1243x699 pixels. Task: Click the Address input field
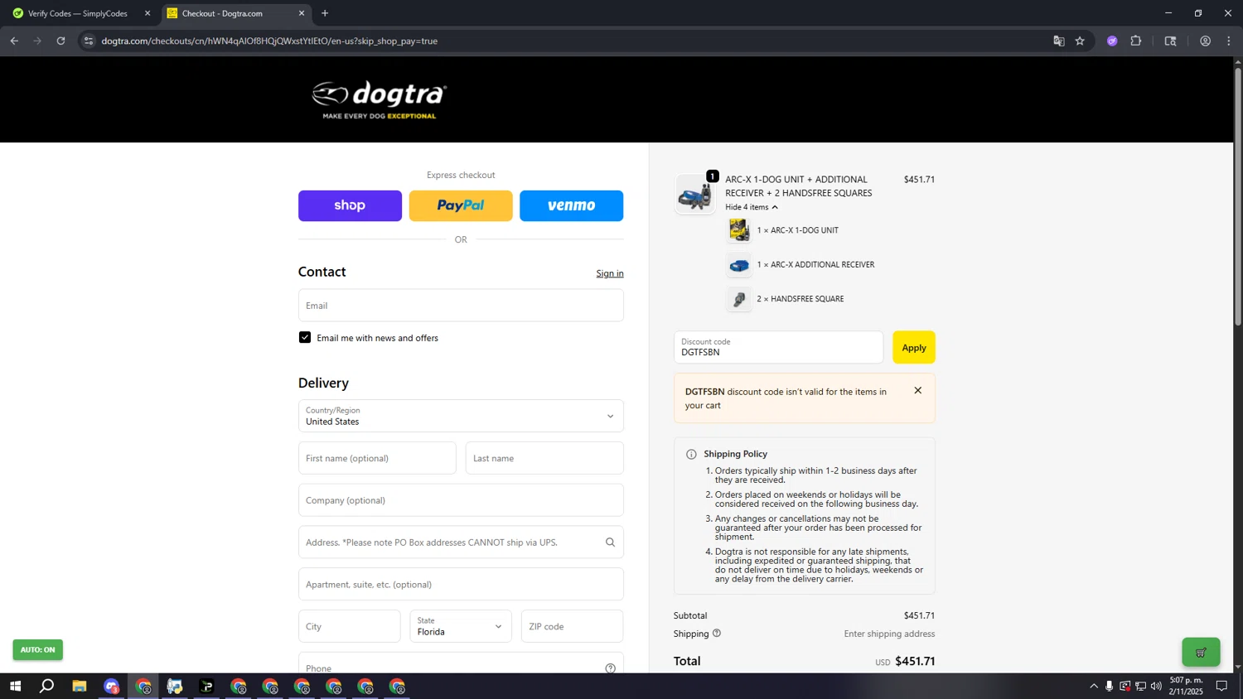[461, 542]
